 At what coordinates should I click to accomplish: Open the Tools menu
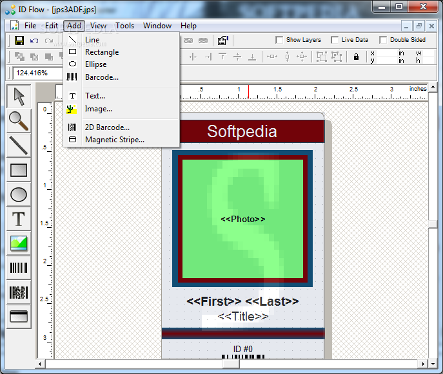(x=124, y=26)
